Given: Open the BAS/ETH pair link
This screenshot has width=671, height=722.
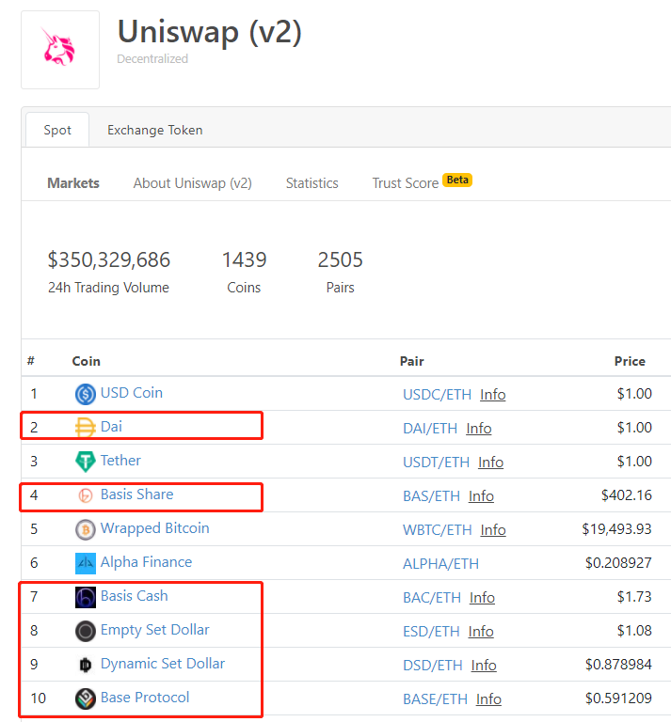Looking at the screenshot, I should (431, 496).
